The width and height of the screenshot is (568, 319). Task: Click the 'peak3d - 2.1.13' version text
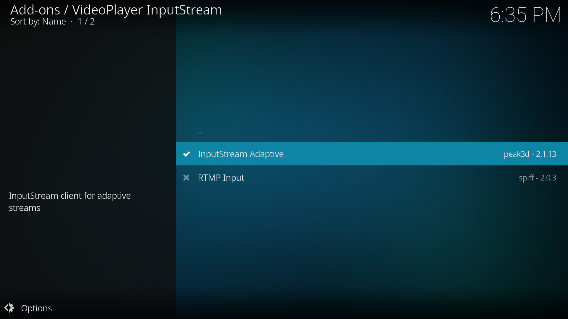coord(530,154)
